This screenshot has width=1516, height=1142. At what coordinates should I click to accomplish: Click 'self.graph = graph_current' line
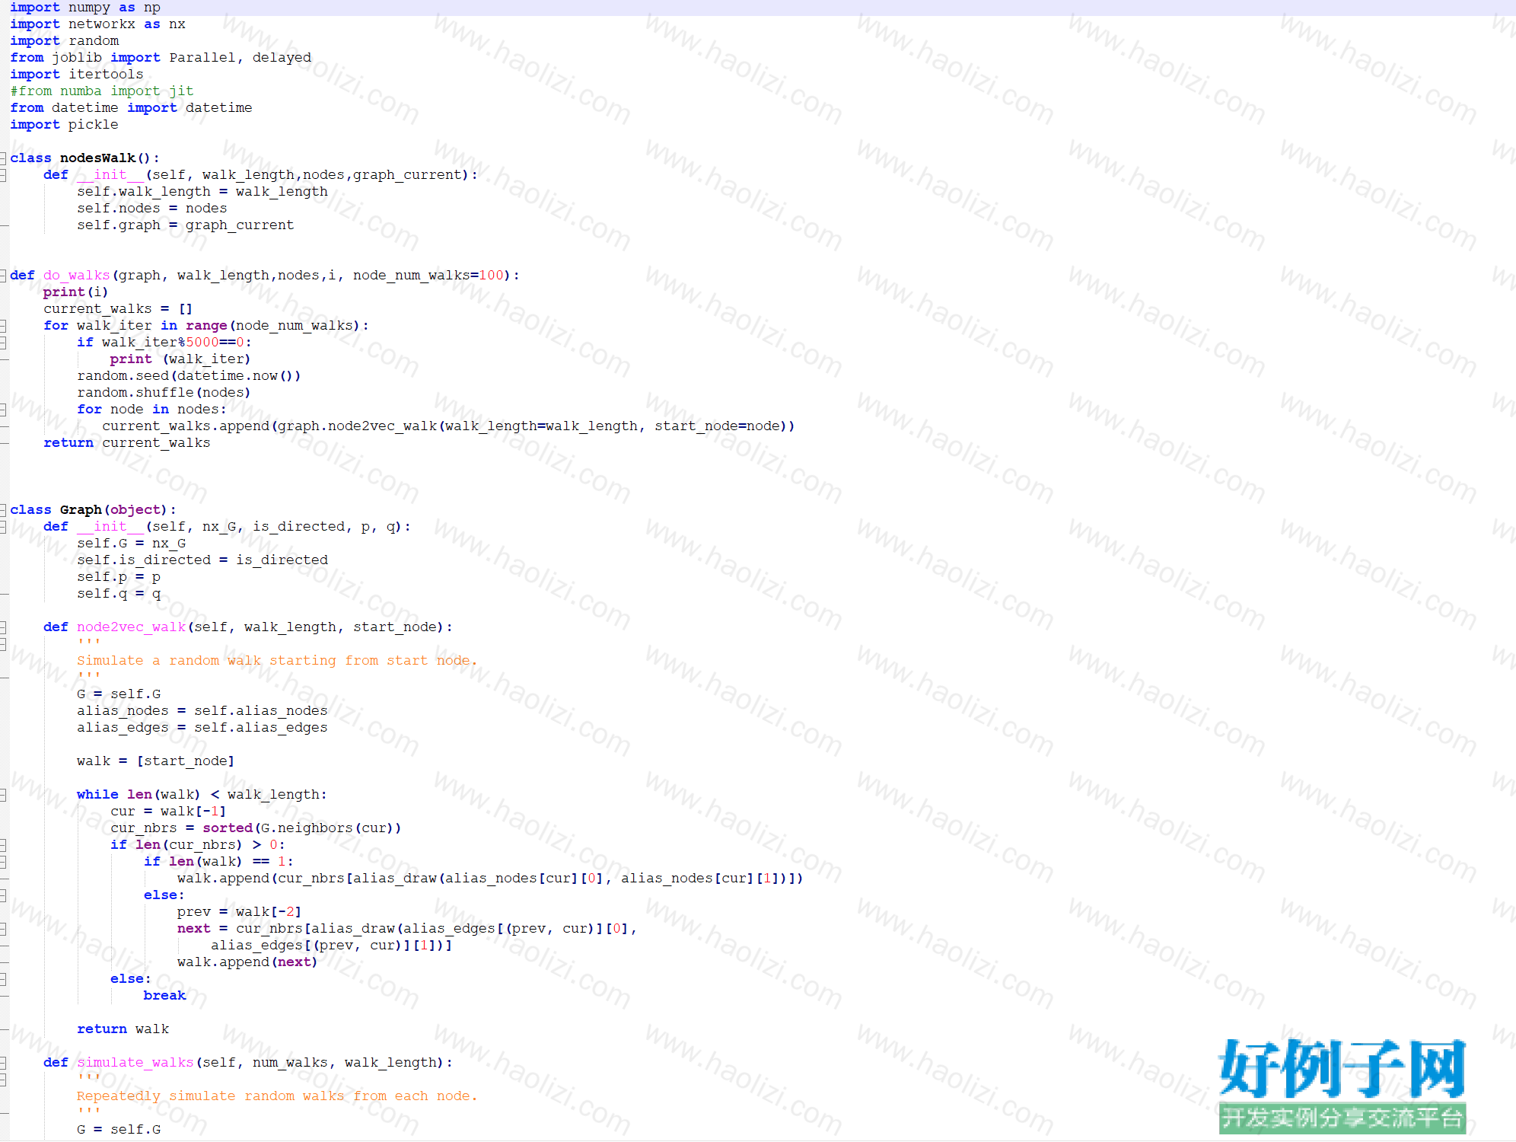tap(185, 225)
